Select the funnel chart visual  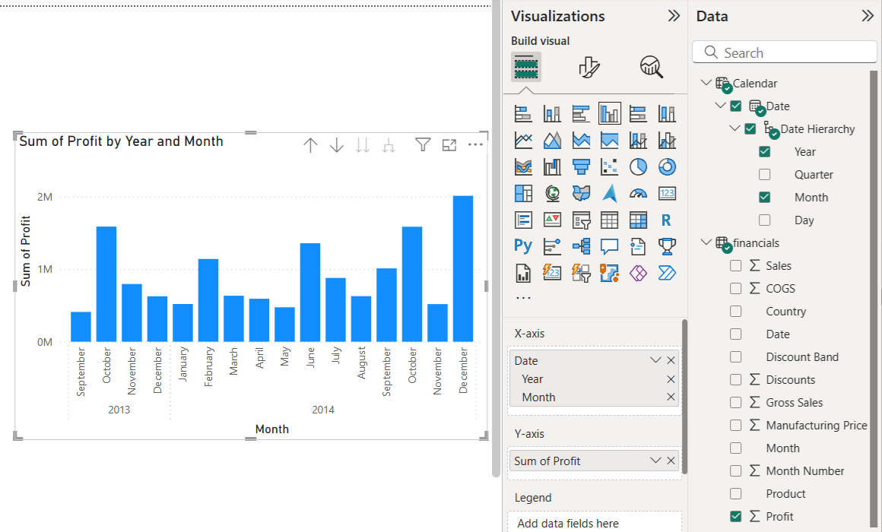click(580, 166)
